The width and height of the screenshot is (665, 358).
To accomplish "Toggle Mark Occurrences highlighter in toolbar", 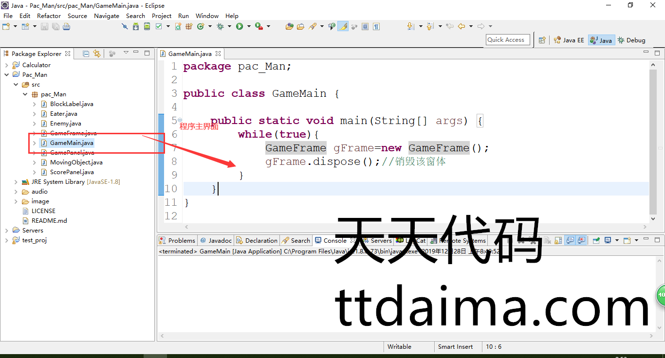I will (x=343, y=26).
